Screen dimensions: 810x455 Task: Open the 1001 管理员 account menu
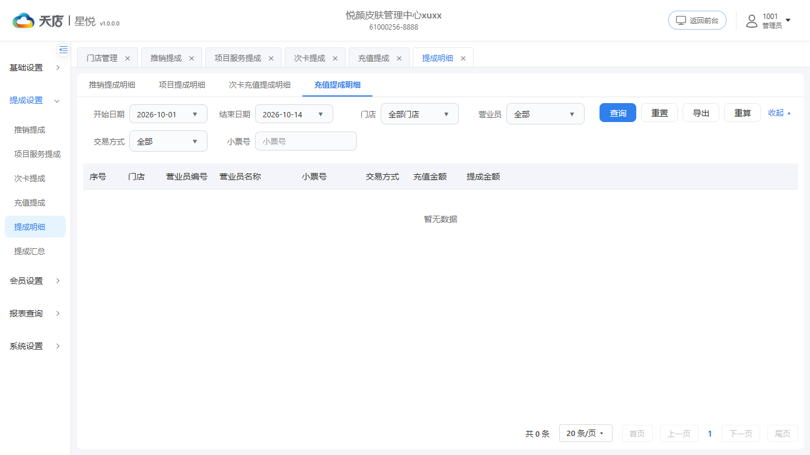click(768, 21)
